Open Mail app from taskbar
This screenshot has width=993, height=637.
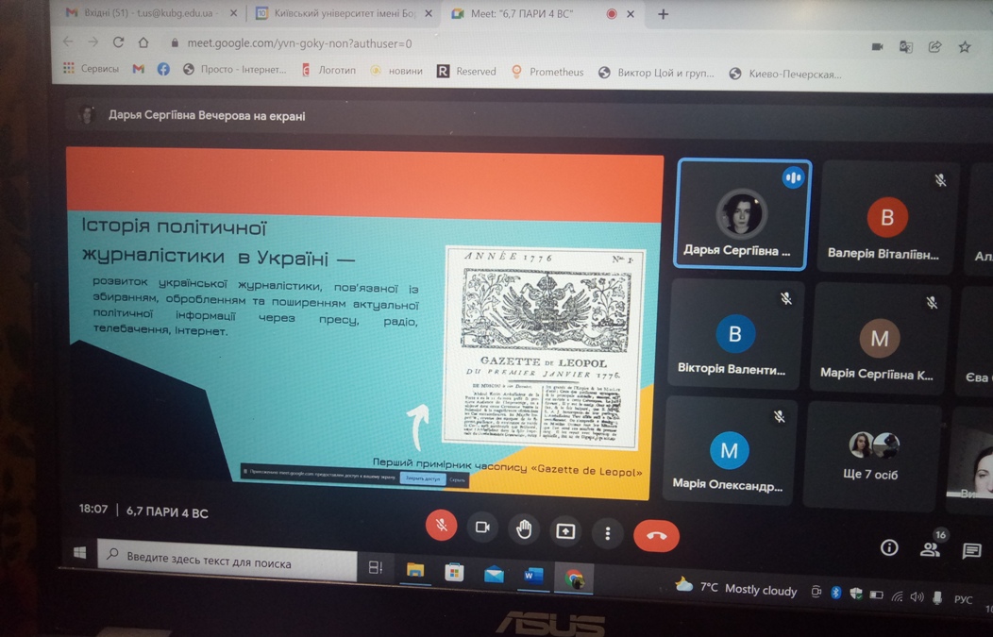494,575
